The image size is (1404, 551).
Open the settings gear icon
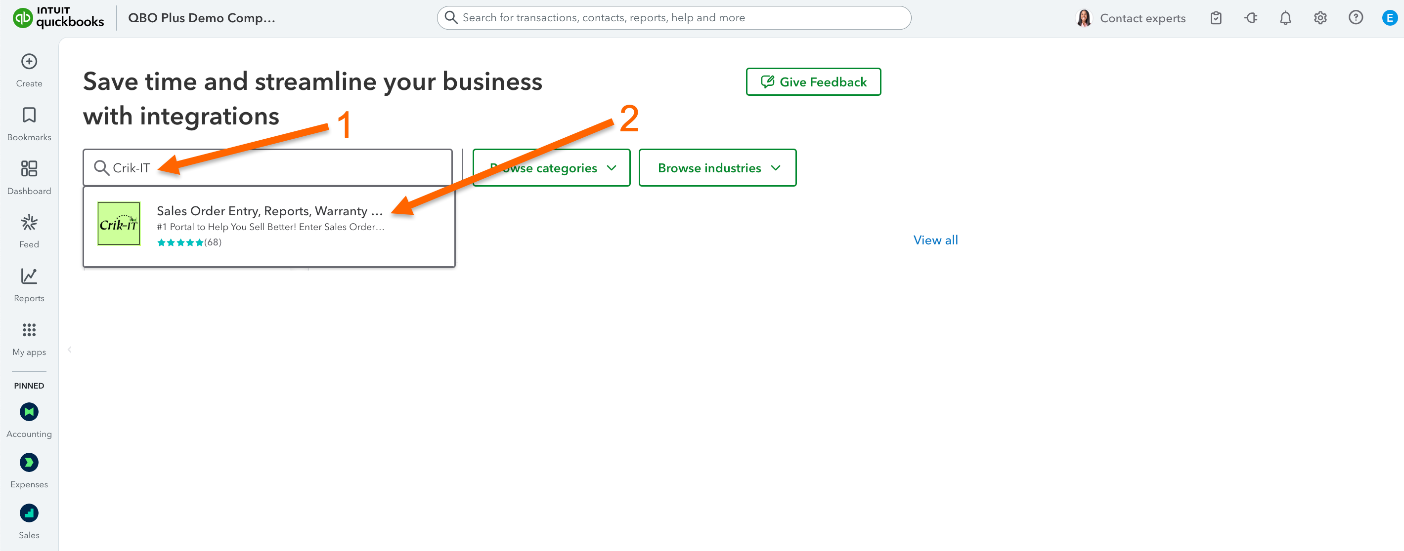click(1319, 18)
